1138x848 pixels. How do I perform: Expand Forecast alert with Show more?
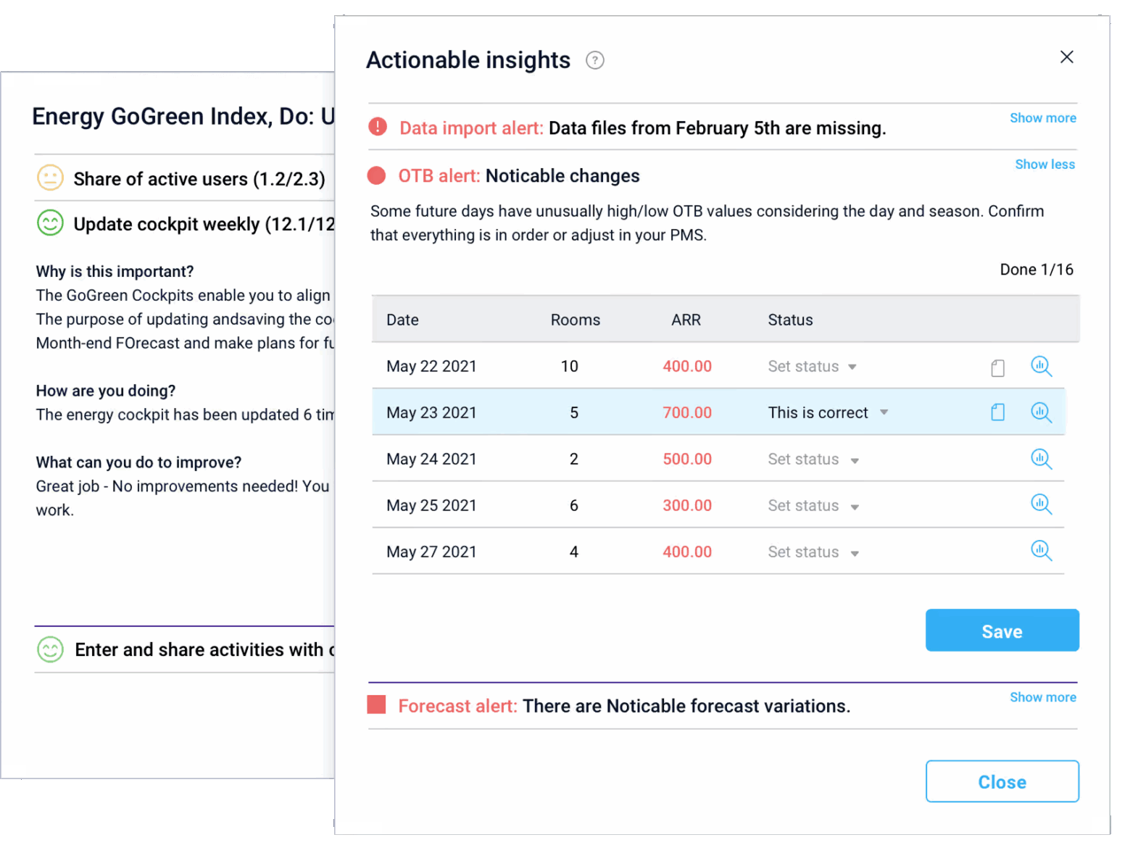1042,697
